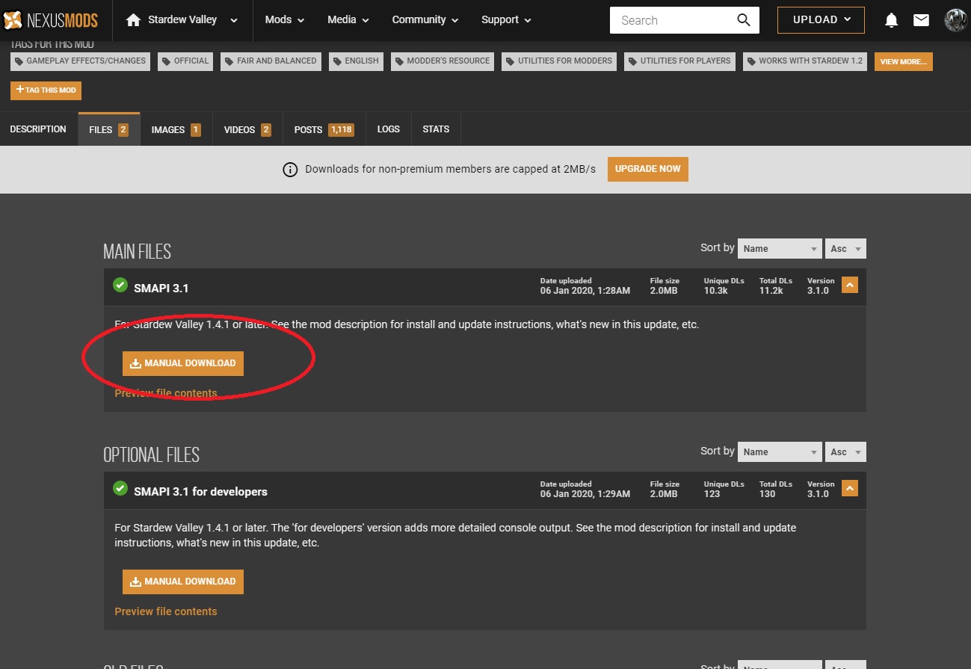
Task: Click the search magnifier icon
Action: (743, 20)
